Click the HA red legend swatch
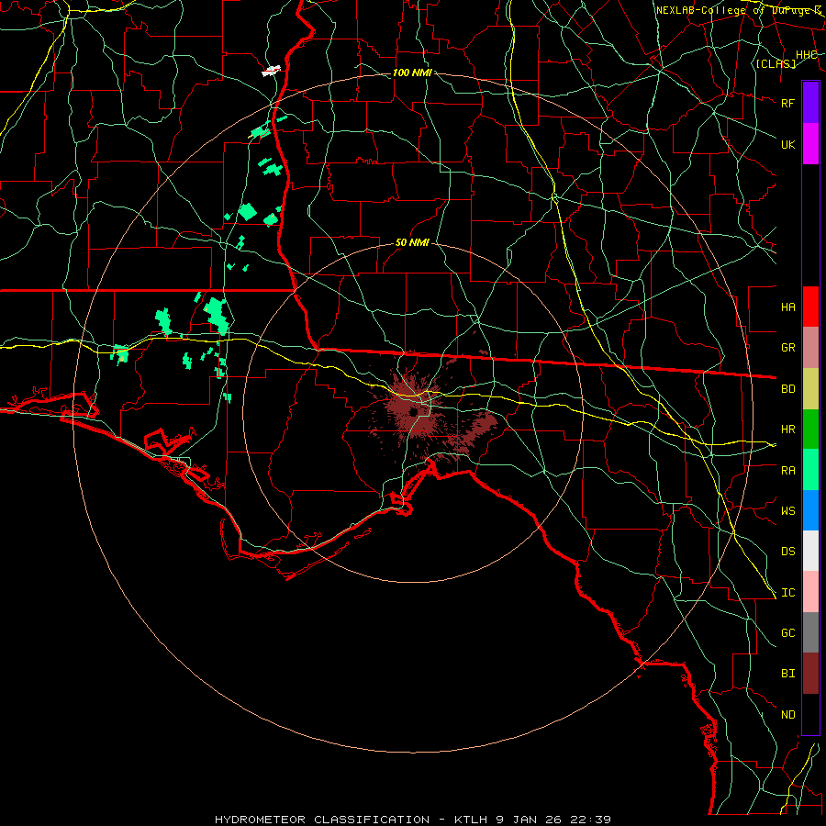Viewport: 826px width, 826px height. [x=810, y=307]
